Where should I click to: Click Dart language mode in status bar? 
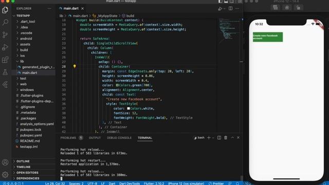[x=112, y=183]
